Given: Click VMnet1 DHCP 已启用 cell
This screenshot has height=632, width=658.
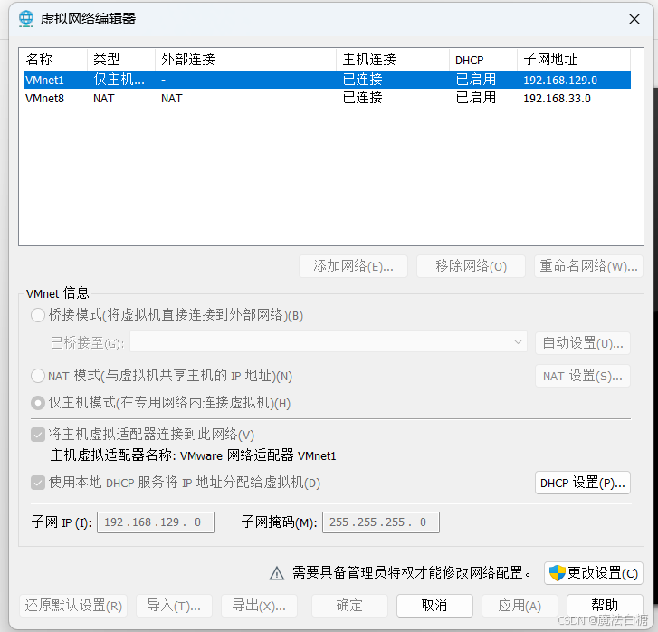Looking at the screenshot, I should pyautogui.click(x=476, y=80).
